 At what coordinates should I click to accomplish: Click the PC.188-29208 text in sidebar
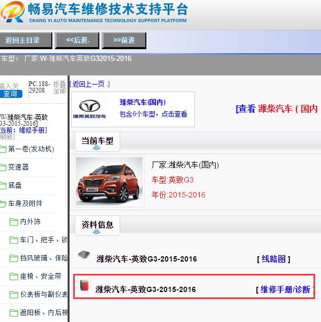[x=39, y=87]
